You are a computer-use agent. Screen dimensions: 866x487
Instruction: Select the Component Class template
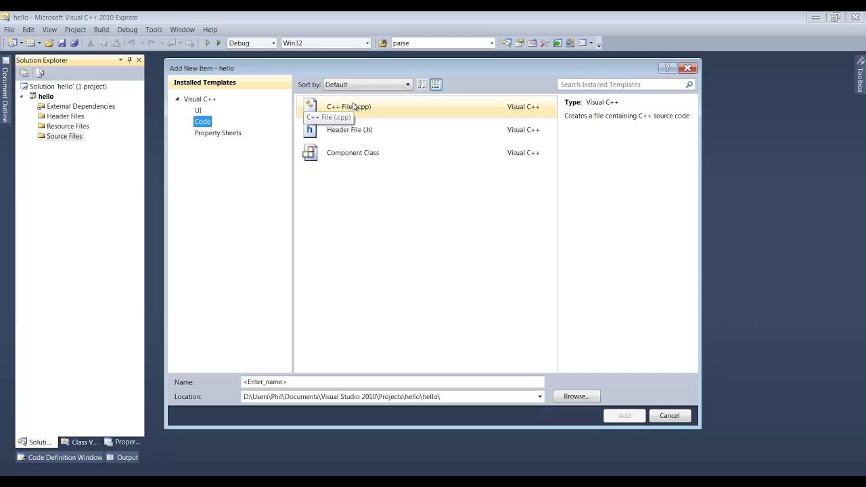click(426, 153)
